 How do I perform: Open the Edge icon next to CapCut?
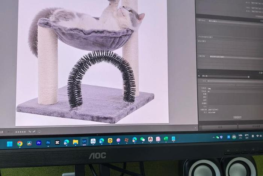click(67, 142)
